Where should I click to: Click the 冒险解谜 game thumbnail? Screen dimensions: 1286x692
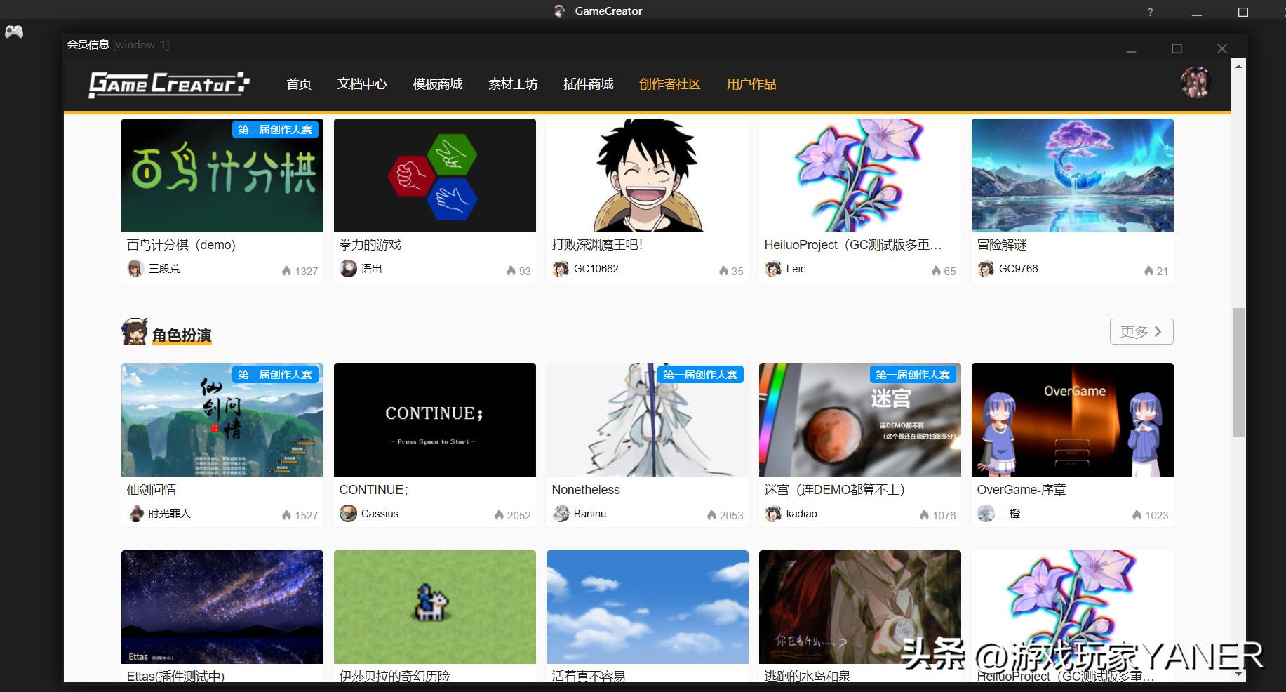tap(1072, 175)
